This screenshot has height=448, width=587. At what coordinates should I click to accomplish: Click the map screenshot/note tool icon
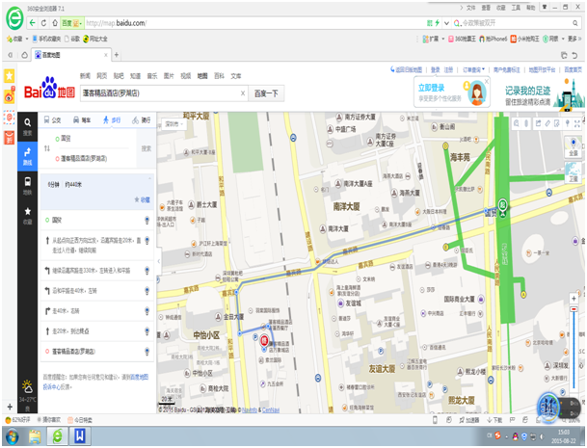pyautogui.click(x=557, y=123)
